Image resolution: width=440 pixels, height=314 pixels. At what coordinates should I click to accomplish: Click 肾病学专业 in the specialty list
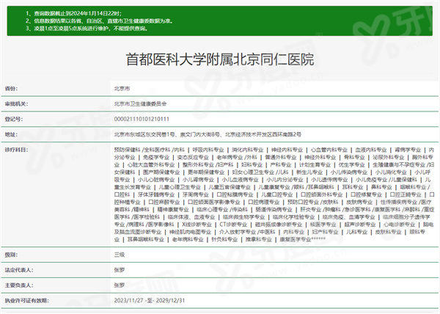408,150
